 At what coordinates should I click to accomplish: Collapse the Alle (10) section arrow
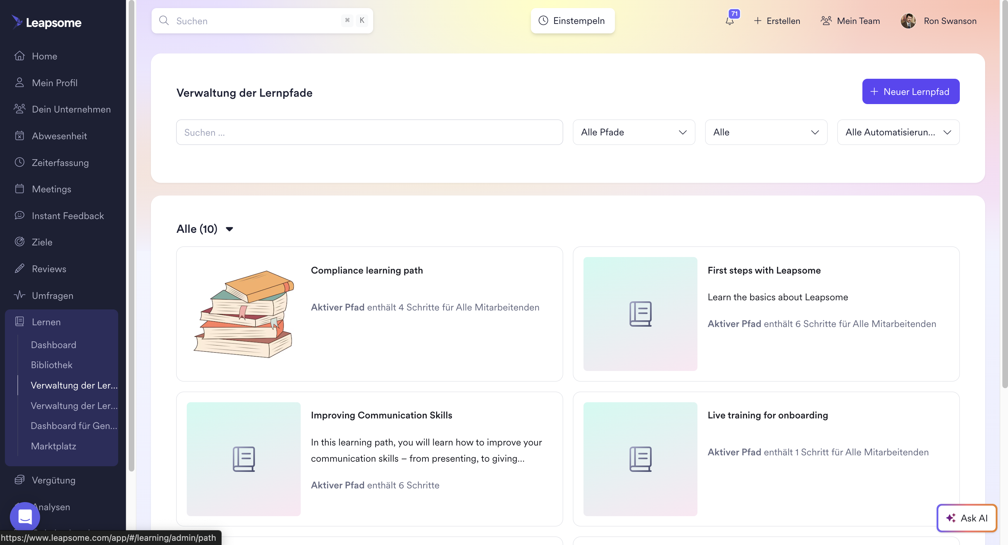[x=230, y=229]
